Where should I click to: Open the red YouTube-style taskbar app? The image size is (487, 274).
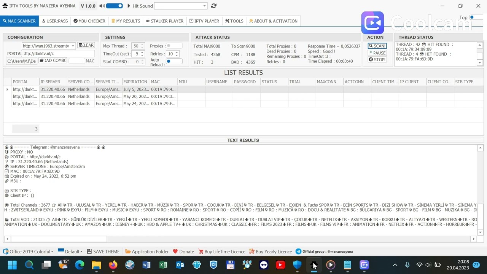point(280,265)
